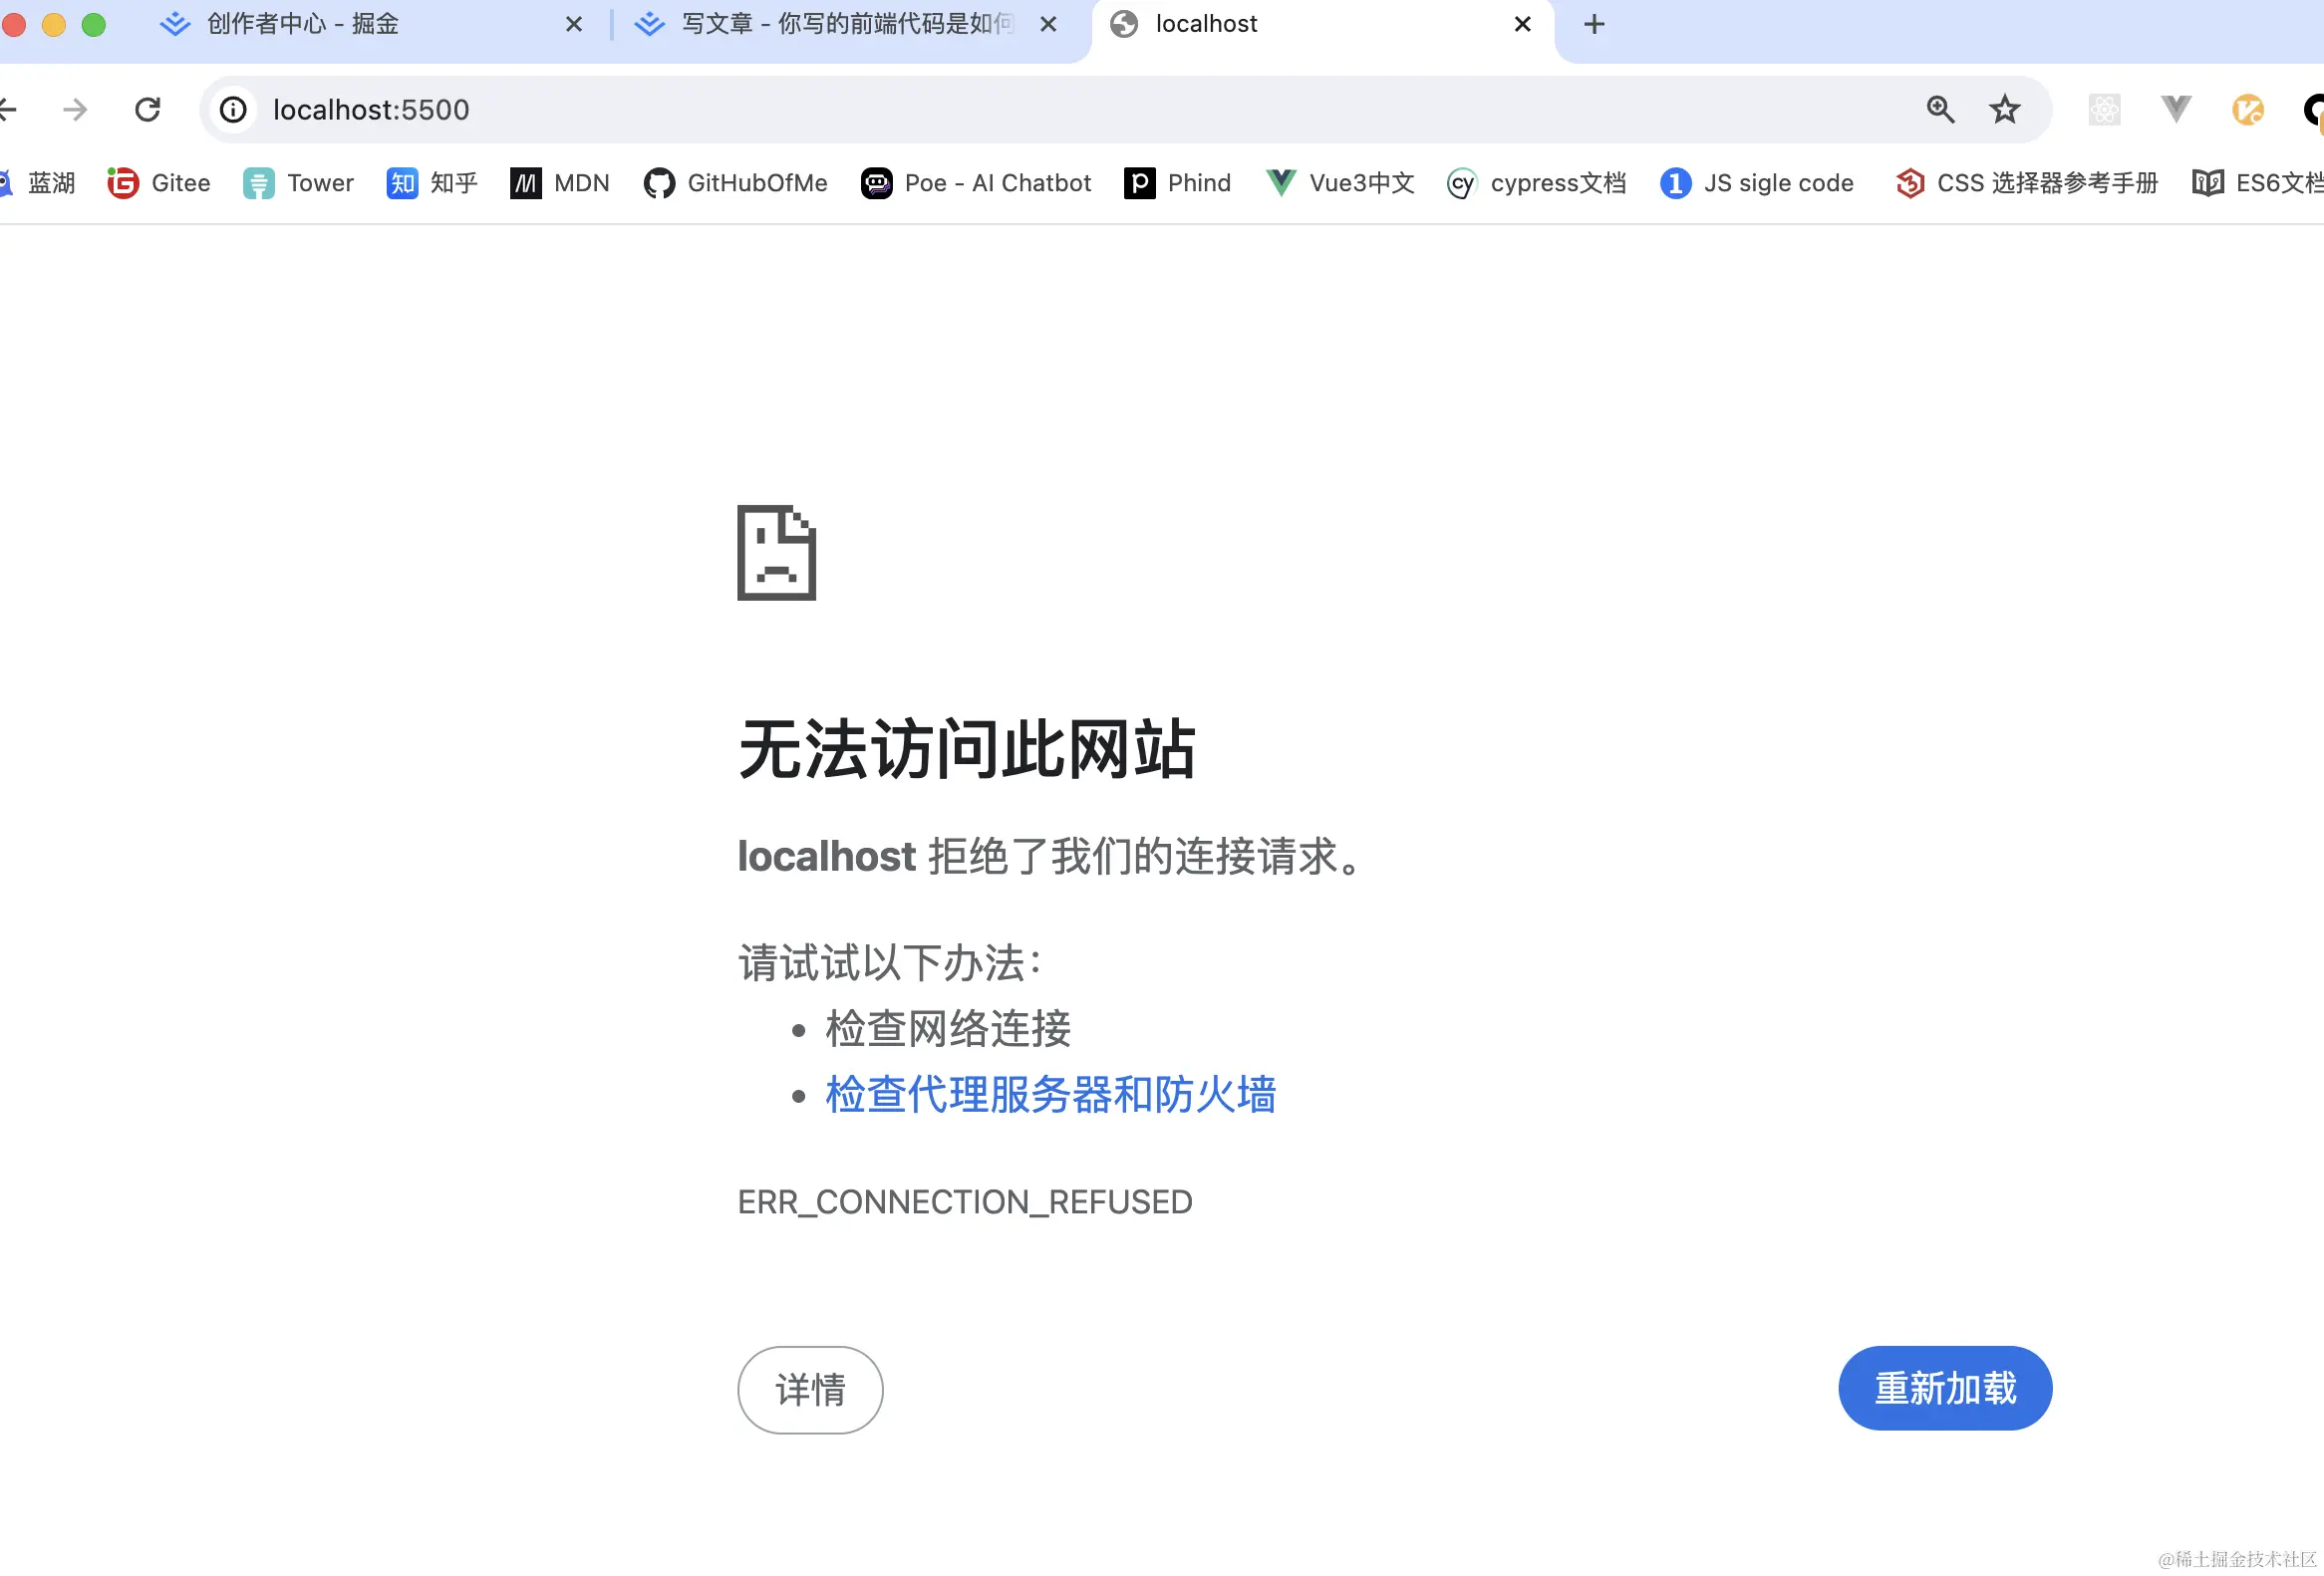Image resolution: width=2324 pixels, height=1576 pixels.
Task: Open the Vue3中文 bookmark
Action: [1340, 183]
